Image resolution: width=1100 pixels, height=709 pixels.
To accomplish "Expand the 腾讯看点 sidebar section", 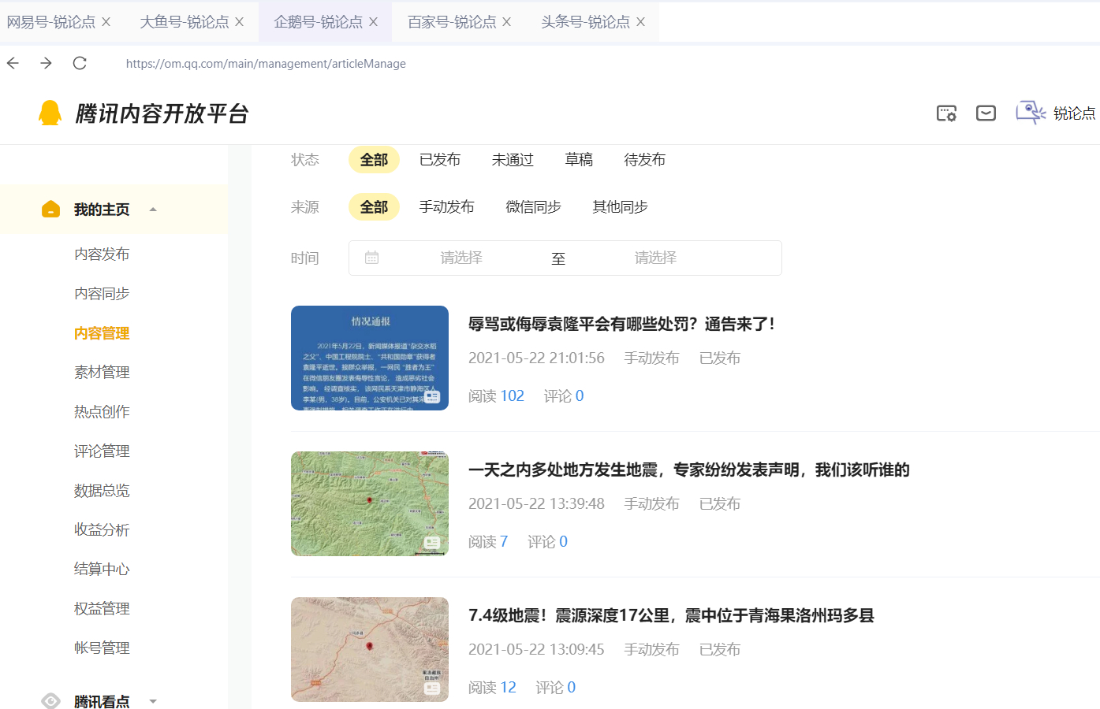I will click(x=153, y=700).
